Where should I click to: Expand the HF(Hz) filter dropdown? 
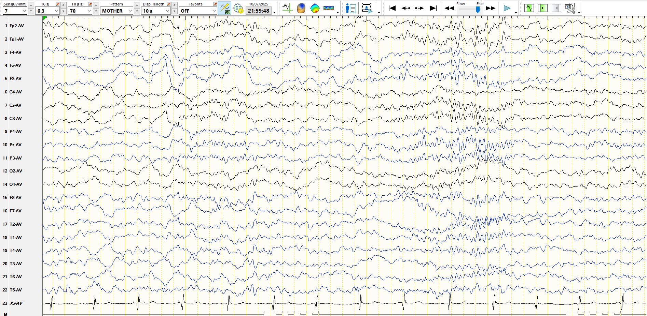80,11
